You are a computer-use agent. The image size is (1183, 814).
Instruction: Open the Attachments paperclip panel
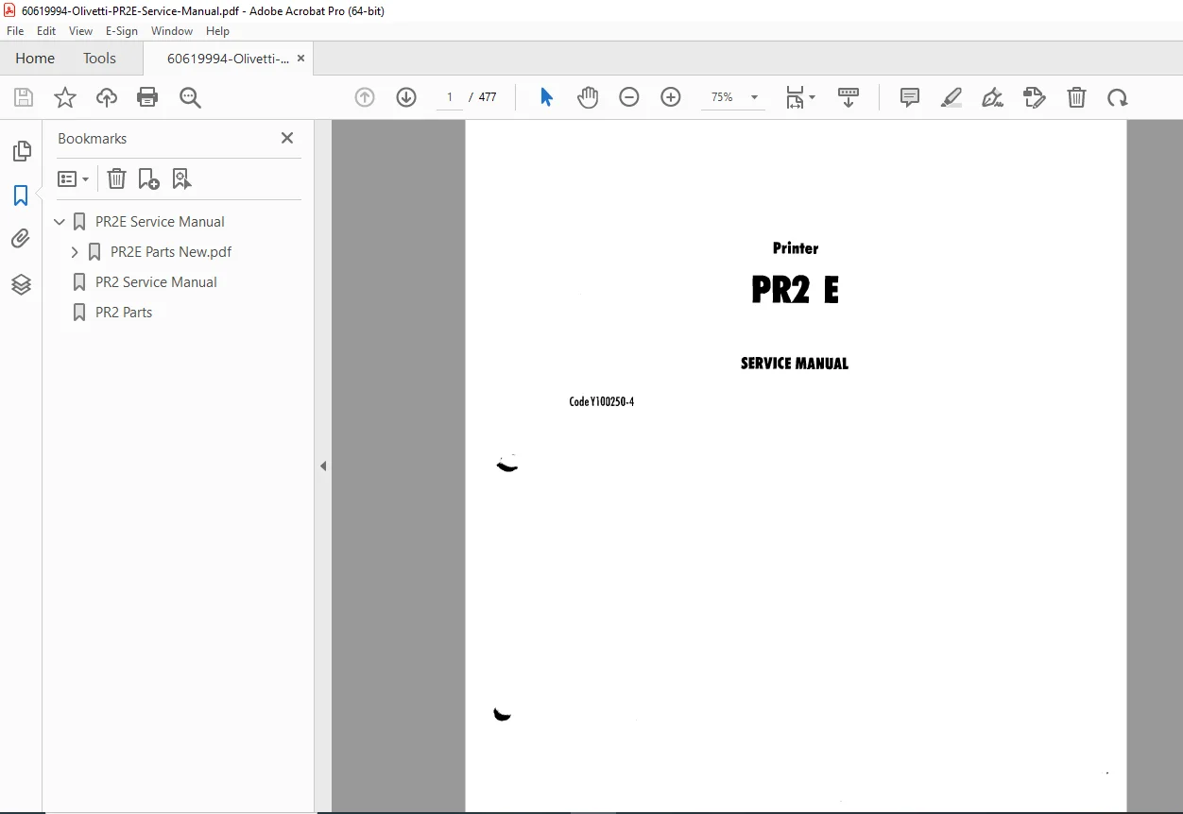21,239
